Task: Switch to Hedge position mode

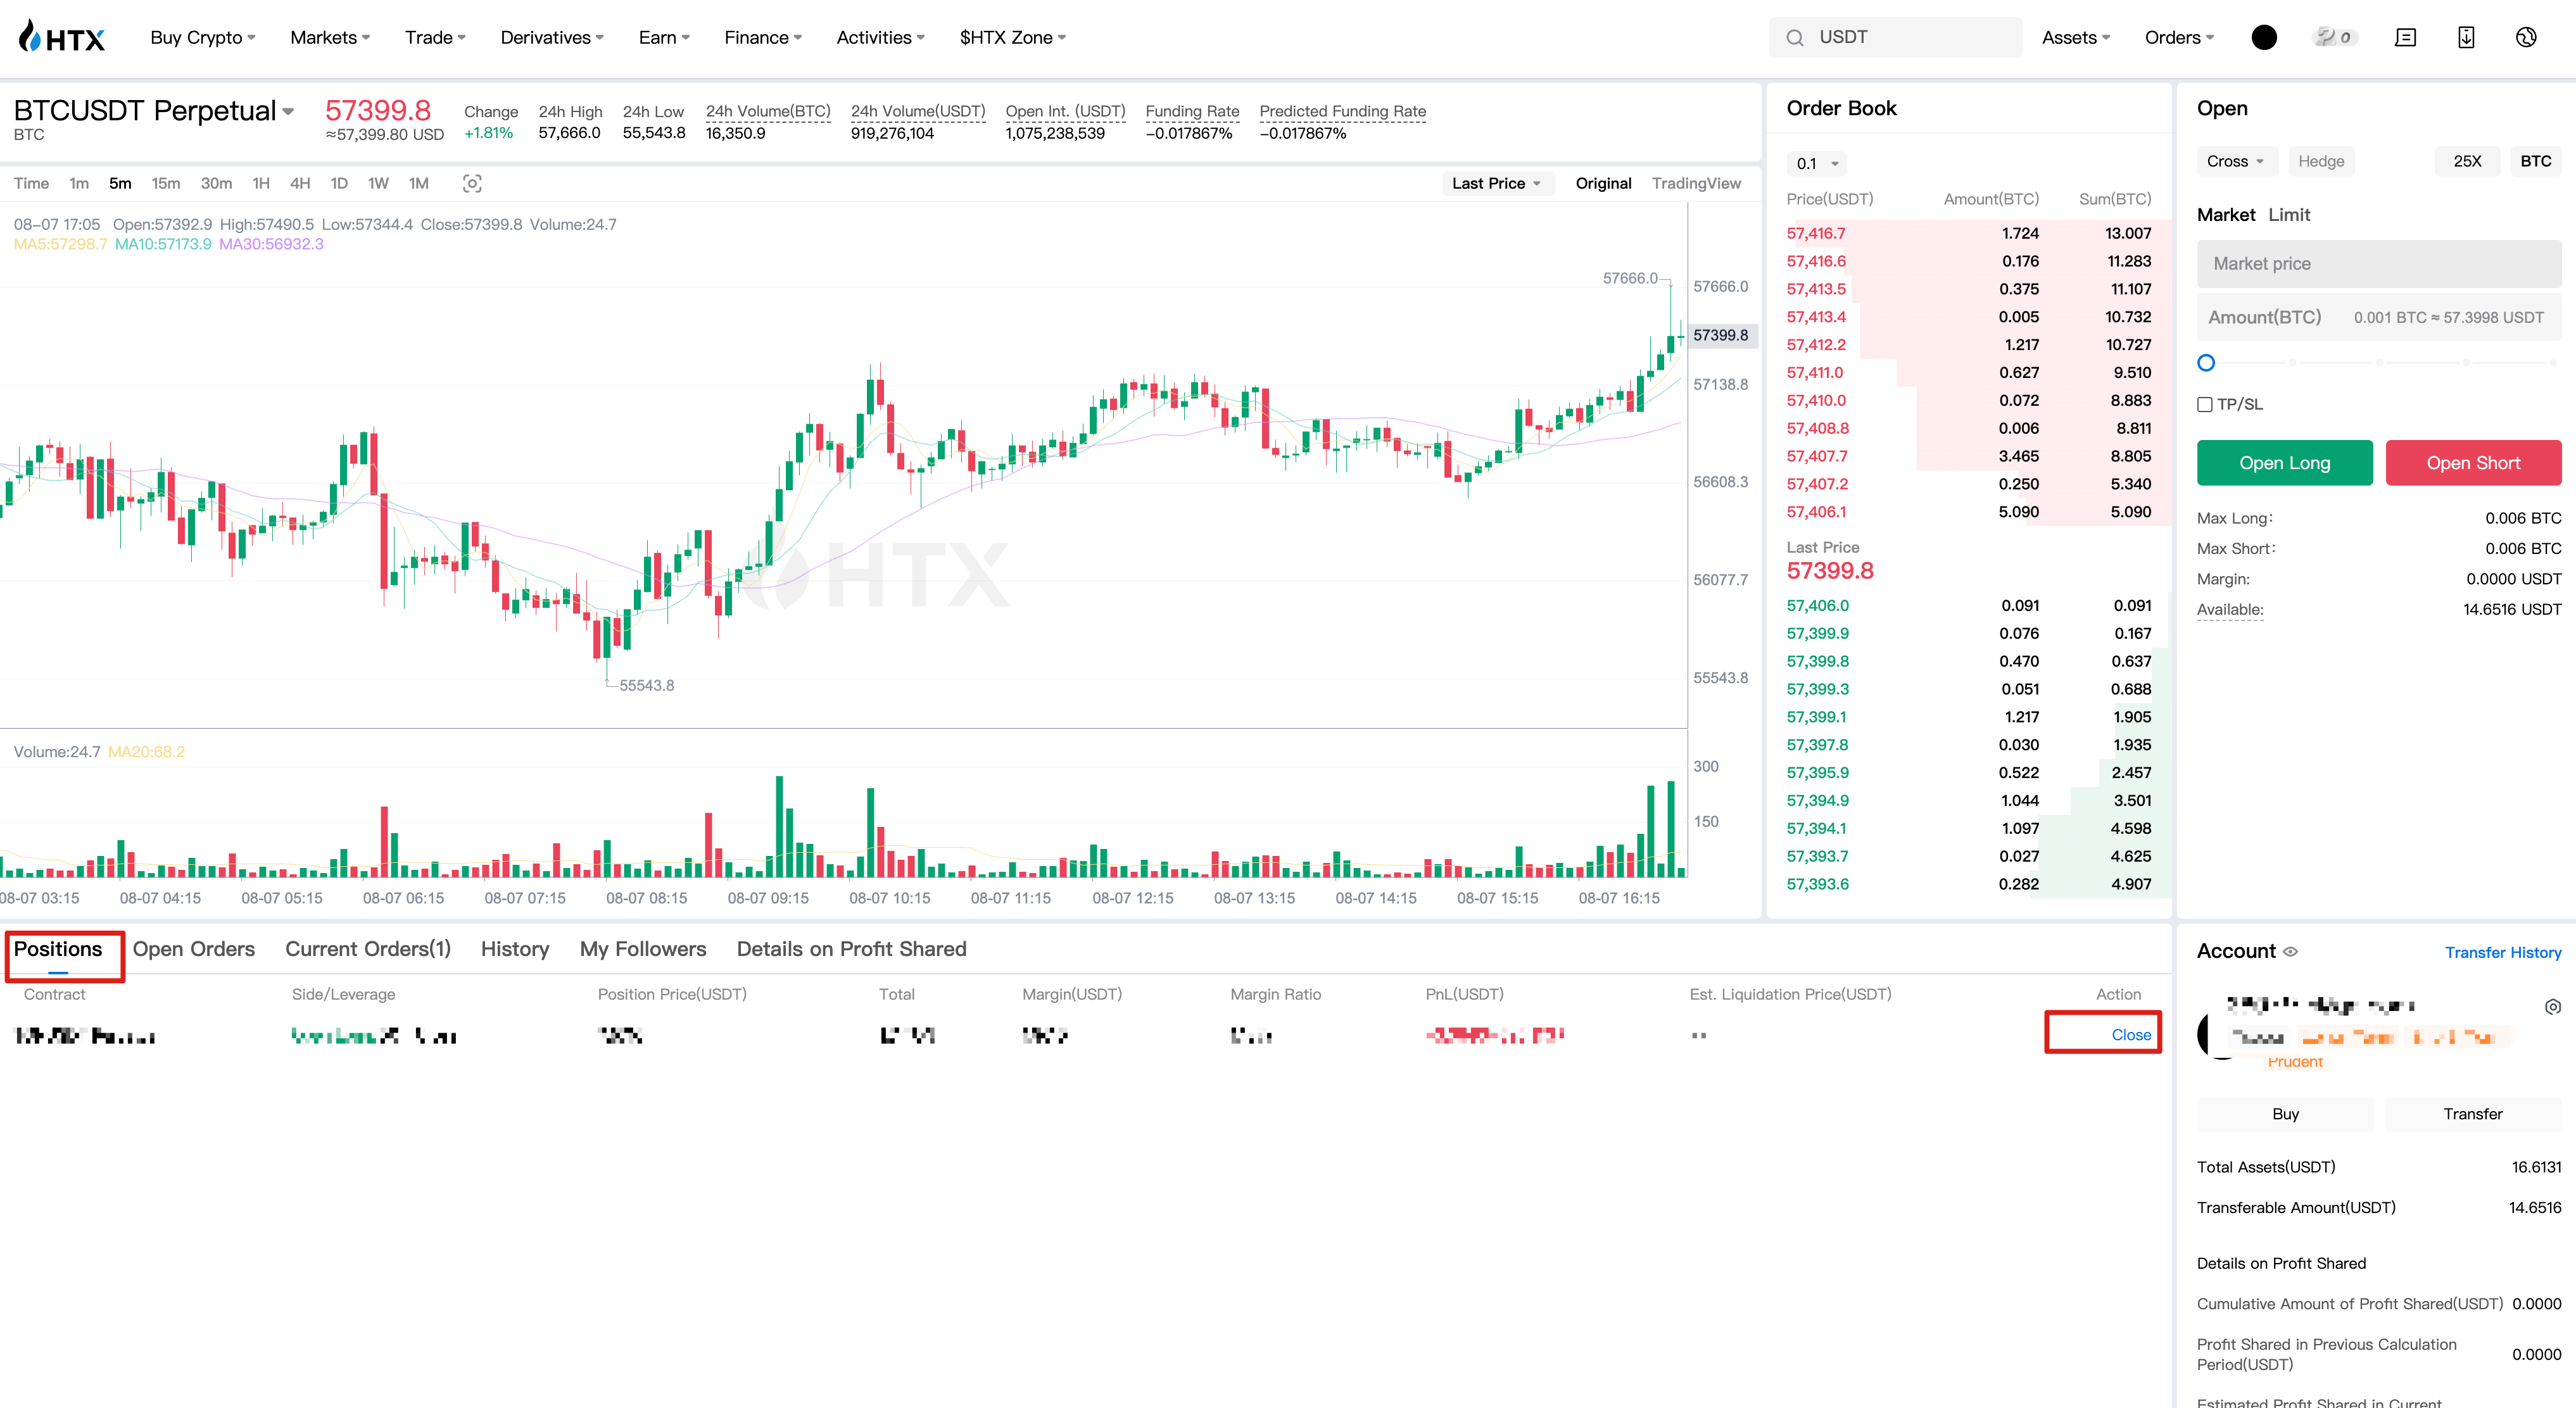Action: tap(2321, 161)
